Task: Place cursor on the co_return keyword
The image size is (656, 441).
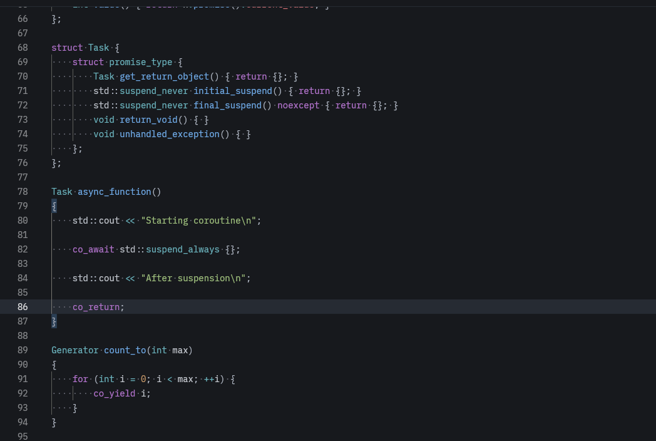Action: click(x=96, y=307)
